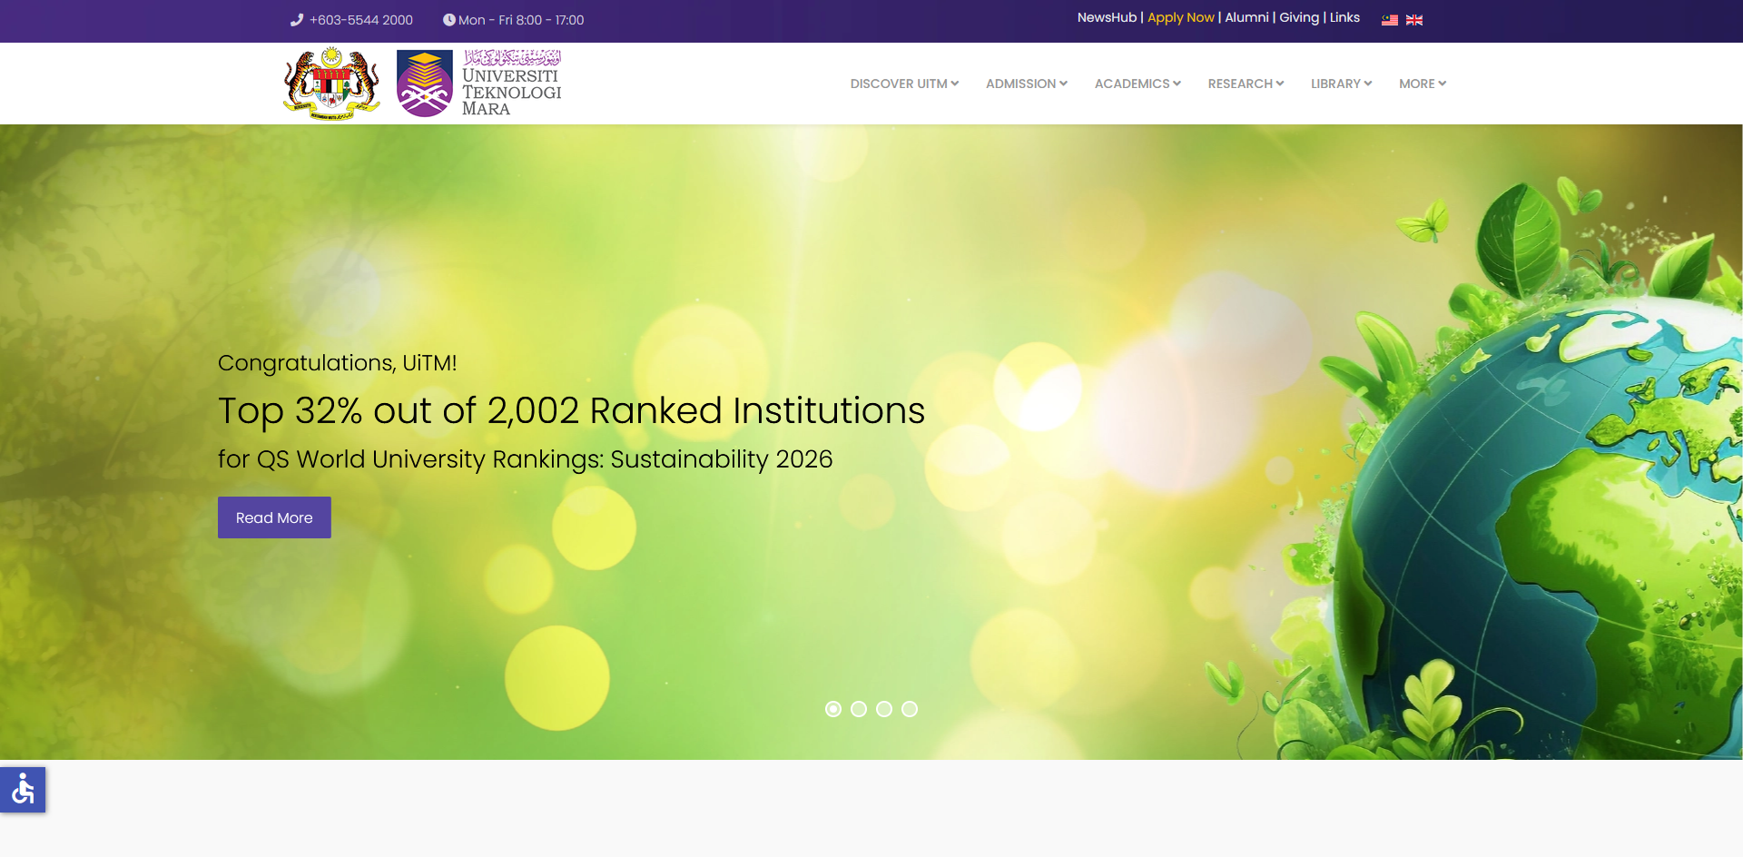Open the wheelchair accessibility widget
The height and width of the screenshot is (857, 1743).
point(23,790)
